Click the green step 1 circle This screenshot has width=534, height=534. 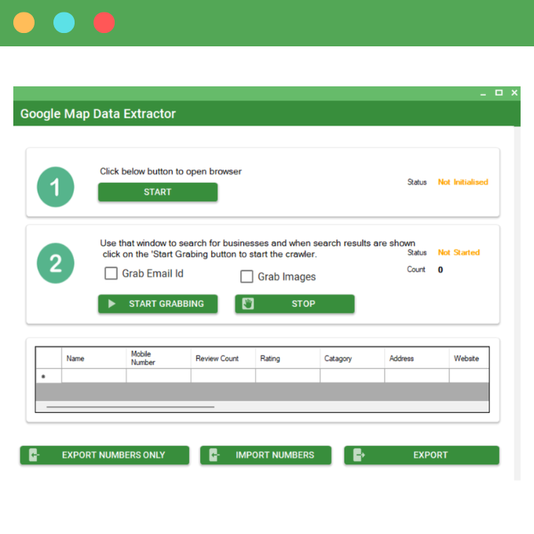(56, 188)
